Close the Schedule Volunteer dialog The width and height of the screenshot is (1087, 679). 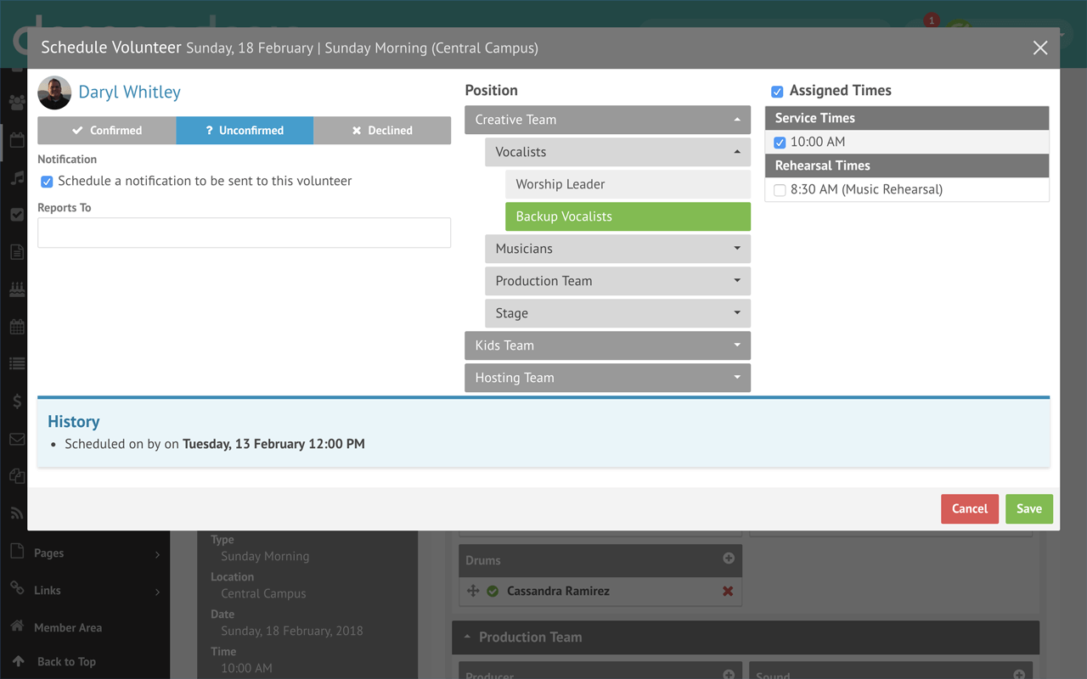point(1040,48)
